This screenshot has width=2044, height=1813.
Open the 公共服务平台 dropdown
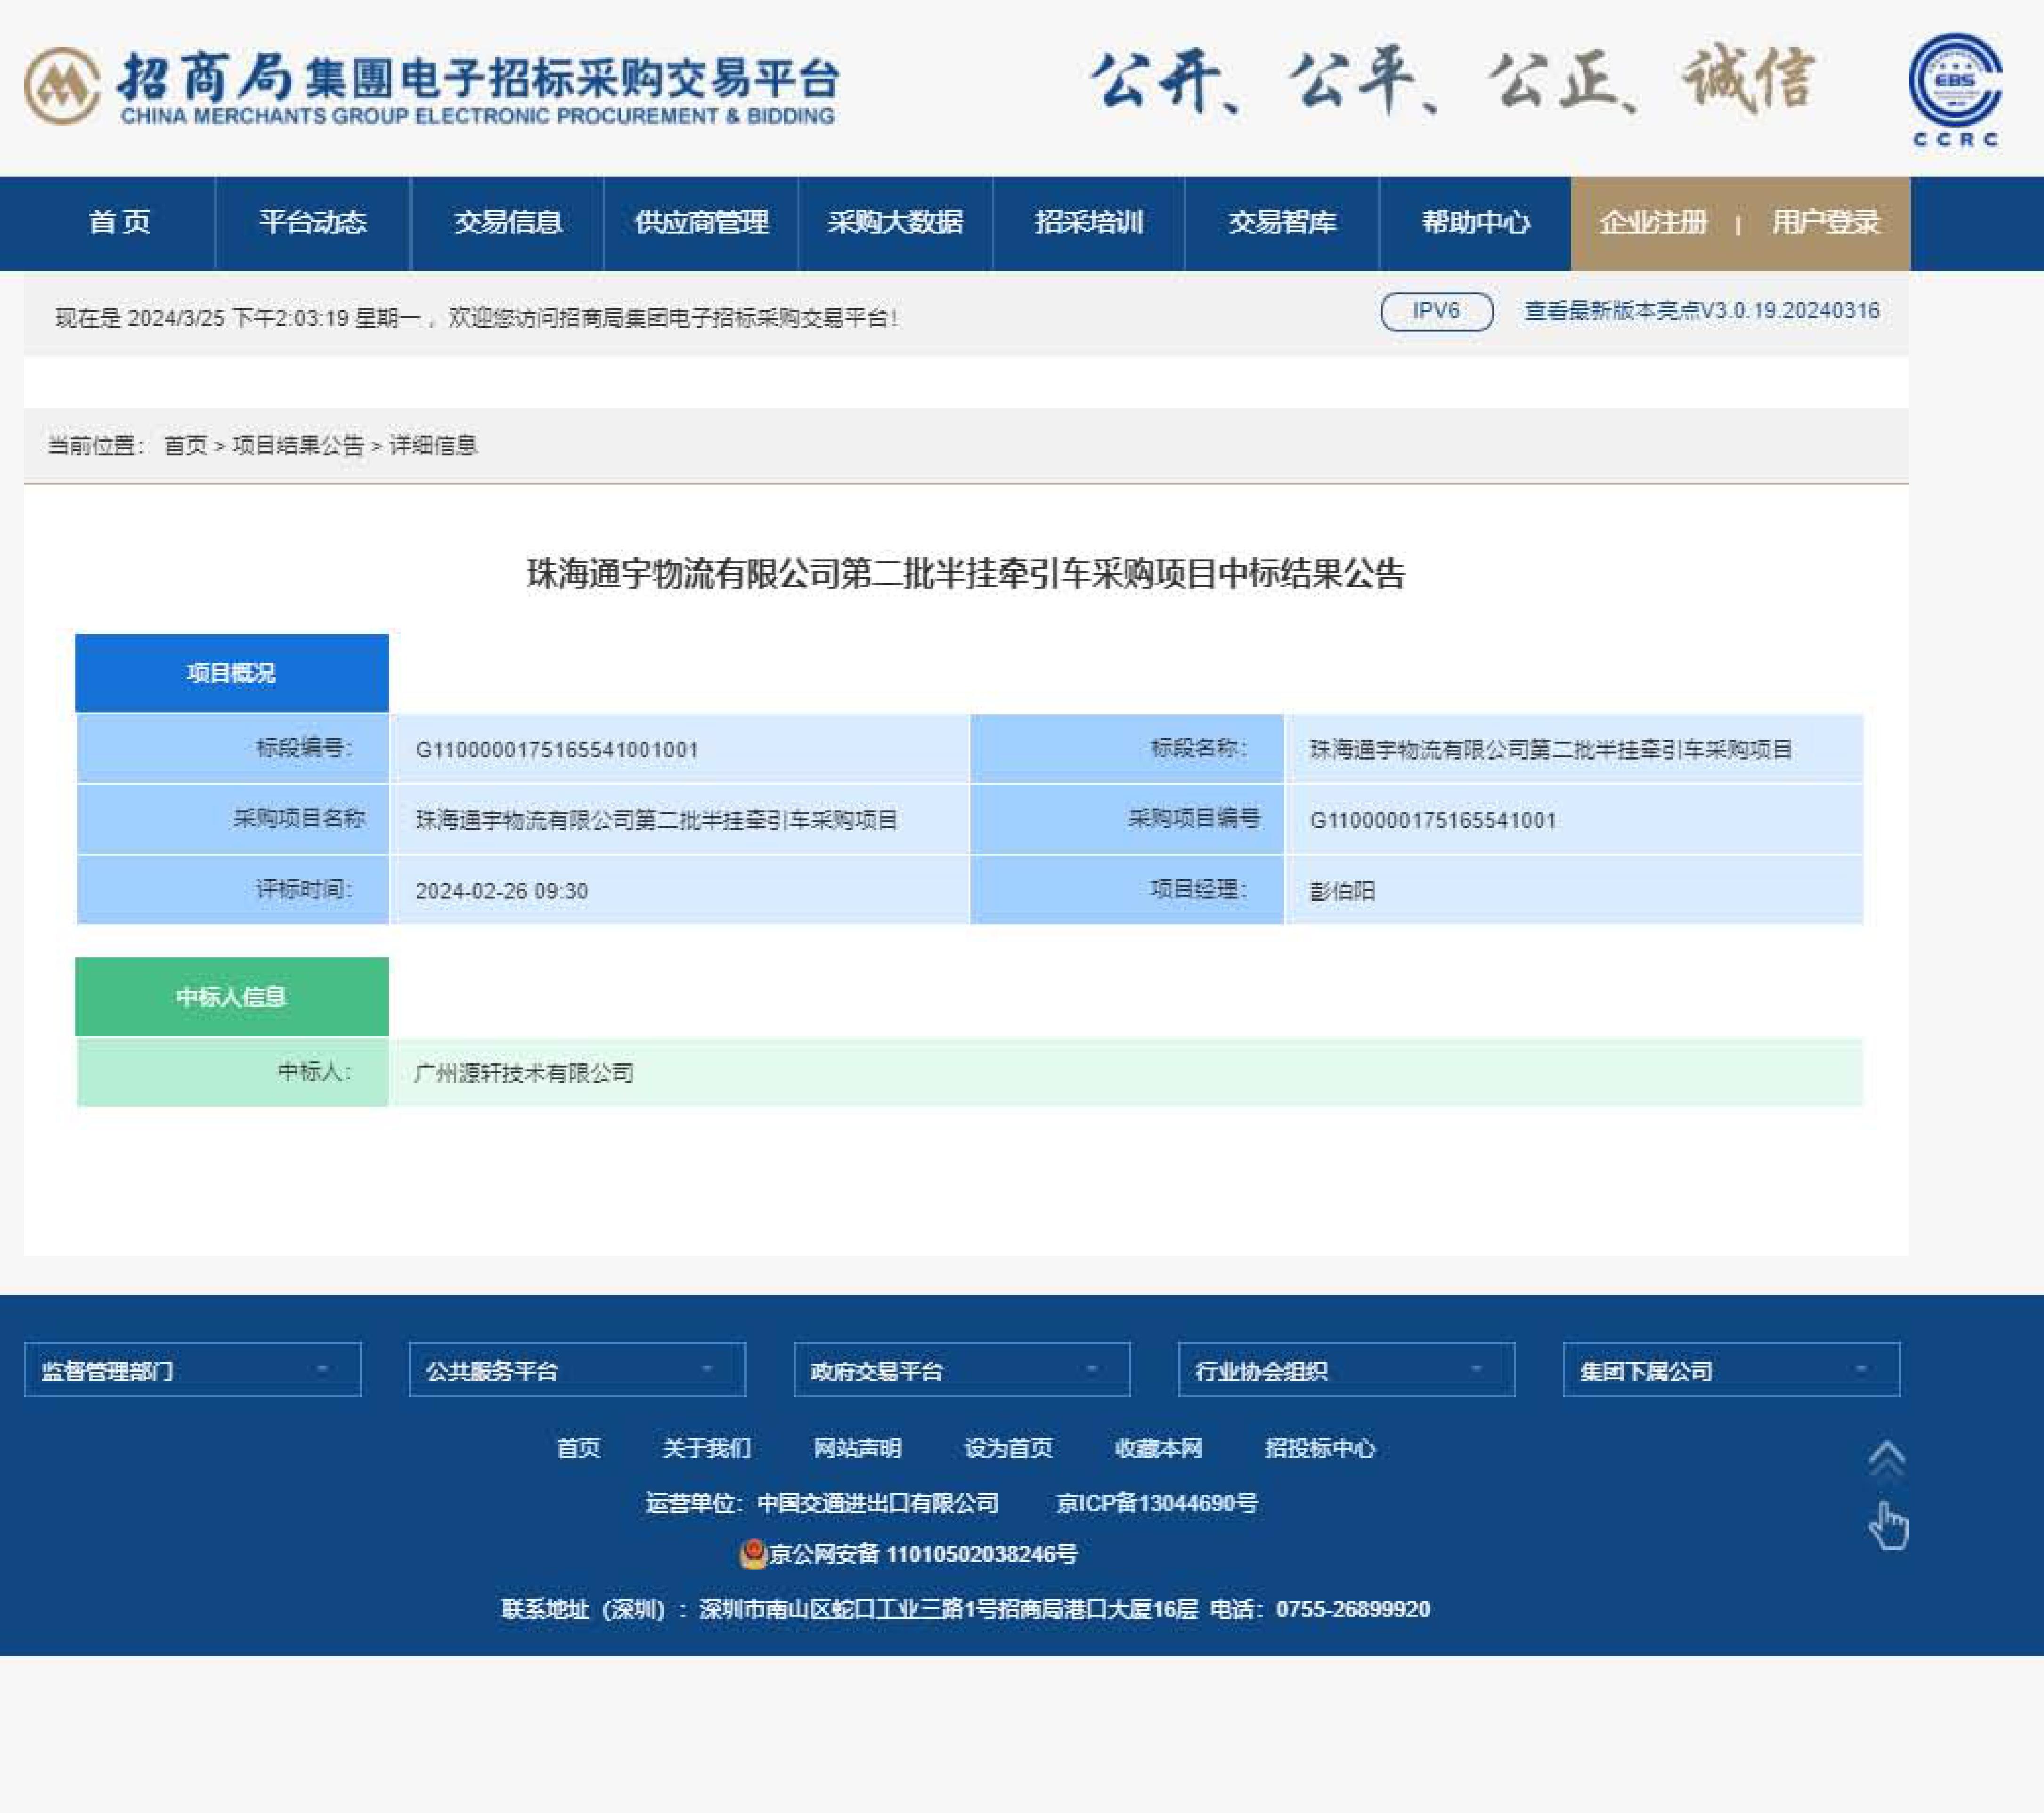tap(577, 1369)
